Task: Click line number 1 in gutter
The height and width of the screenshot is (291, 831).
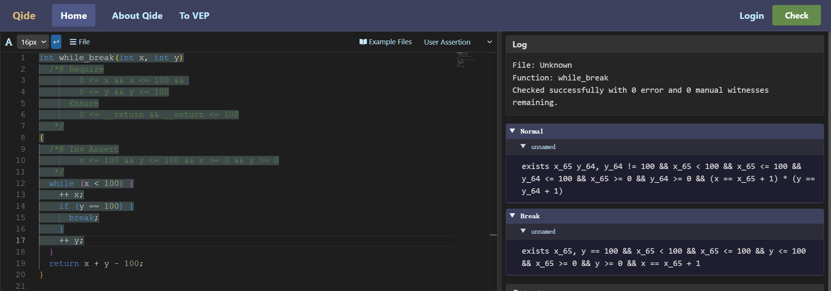Action: [23, 58]
